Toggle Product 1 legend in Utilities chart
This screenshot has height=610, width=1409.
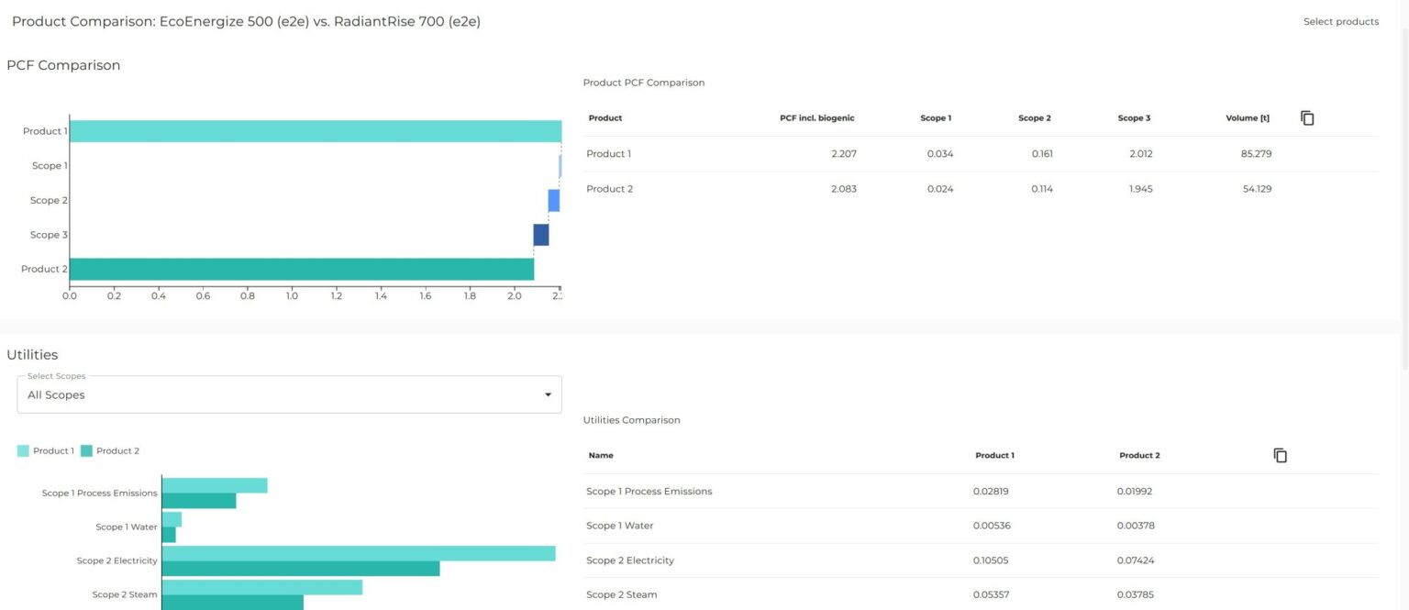(x=46, y=451)
